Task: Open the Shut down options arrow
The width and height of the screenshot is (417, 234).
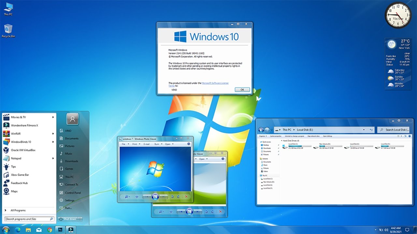Action: (x=80, y=219)
